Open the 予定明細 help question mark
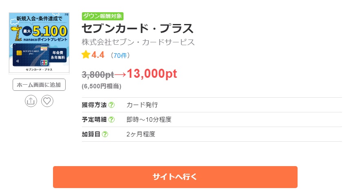Viewport: 353px width, 195px height. [111, 119]
